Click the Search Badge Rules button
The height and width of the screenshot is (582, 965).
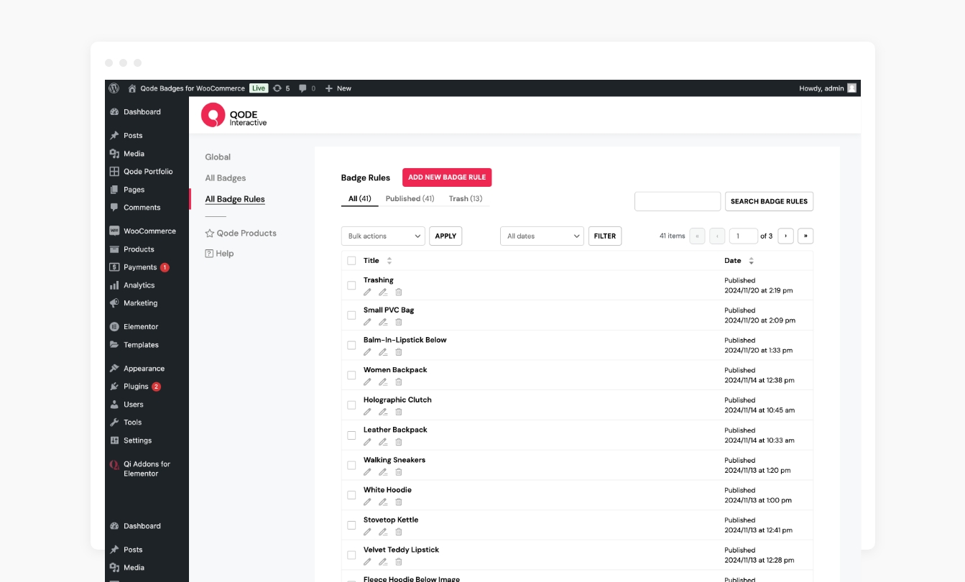click(x=769, y=201)
